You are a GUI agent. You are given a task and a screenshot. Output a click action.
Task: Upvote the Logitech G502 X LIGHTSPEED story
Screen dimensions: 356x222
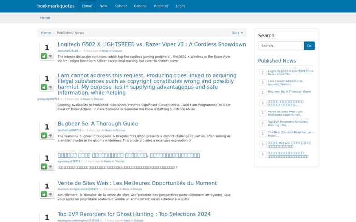coord(44,56)
